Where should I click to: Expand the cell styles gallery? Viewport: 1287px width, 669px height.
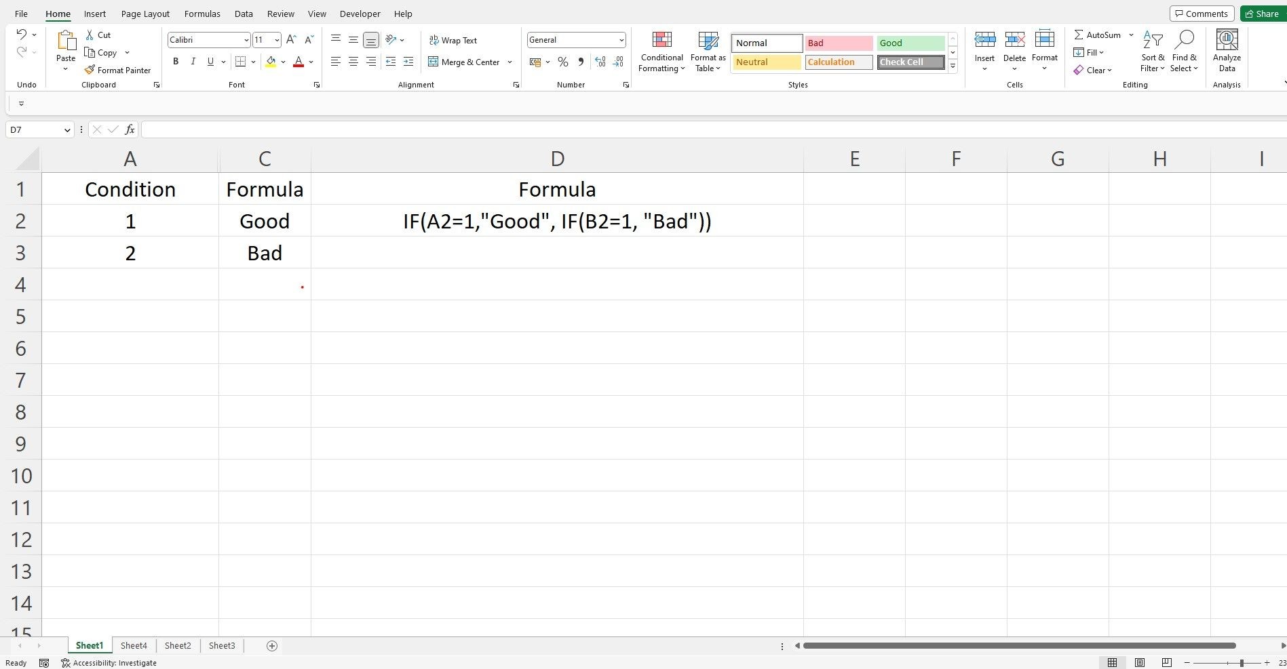tap(953, 66)
